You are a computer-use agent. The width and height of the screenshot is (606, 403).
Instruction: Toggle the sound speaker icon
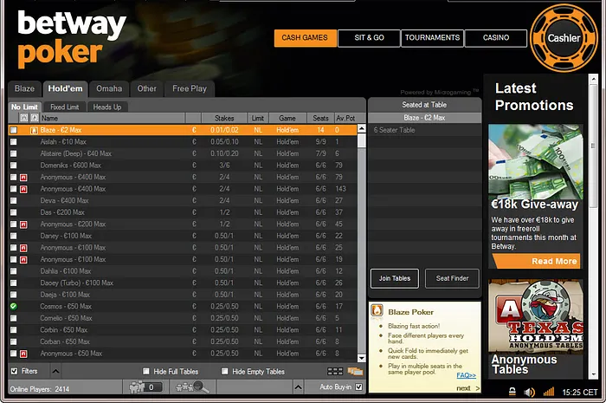529,393
